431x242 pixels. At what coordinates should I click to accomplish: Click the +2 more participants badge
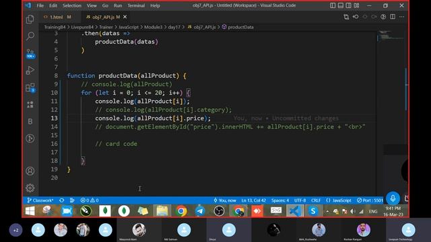[16, 230]
